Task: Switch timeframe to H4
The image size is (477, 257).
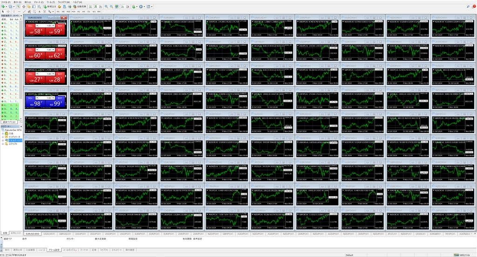Action: click(x=84, y=12)
